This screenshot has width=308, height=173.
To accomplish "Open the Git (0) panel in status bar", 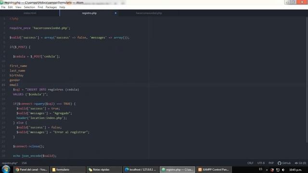I will point(300,163).
